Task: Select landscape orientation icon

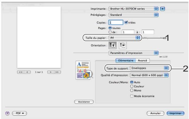Action: 123,45
